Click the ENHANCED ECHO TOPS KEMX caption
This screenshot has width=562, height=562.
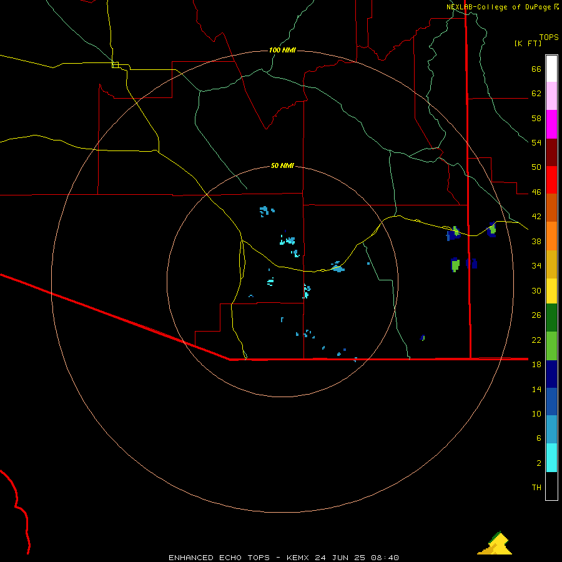click(x=283, y=558)
